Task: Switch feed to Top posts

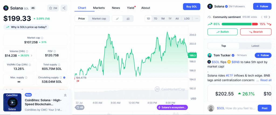Action: 223,46
